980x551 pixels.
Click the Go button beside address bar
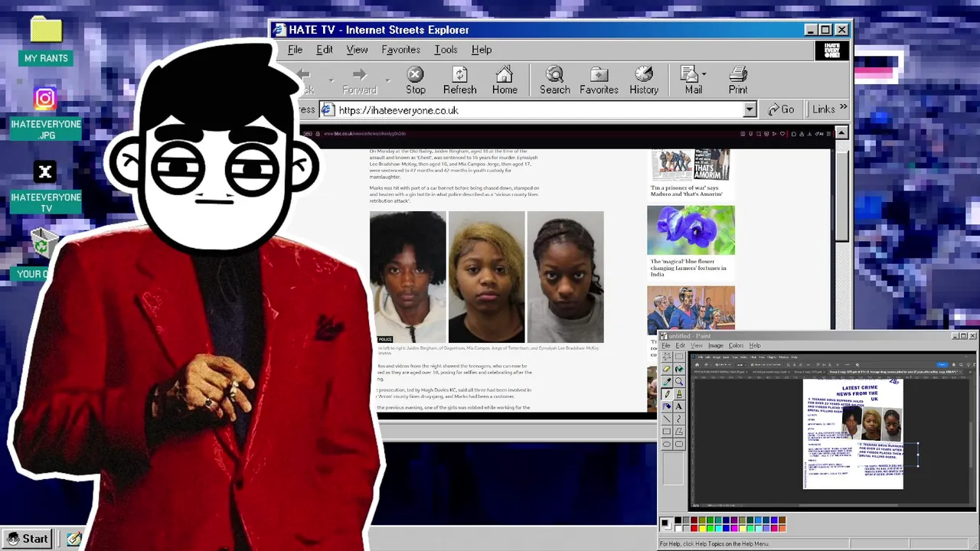tap(781, 109)
